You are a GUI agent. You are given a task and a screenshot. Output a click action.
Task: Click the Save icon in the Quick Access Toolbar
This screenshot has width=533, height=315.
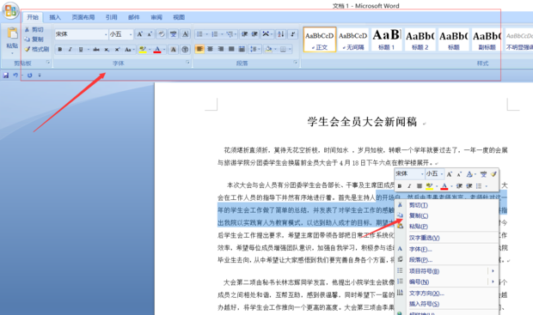click(6, 76)
